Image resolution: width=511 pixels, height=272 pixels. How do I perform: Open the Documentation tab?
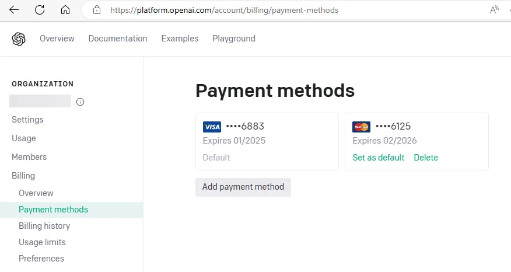(x=118, y=39)
